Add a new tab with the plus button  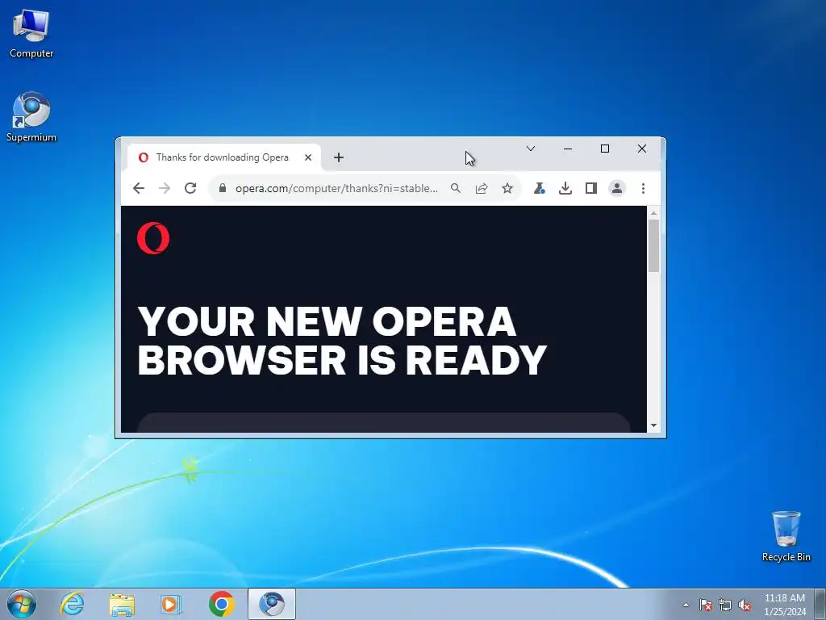click(339, 157)
